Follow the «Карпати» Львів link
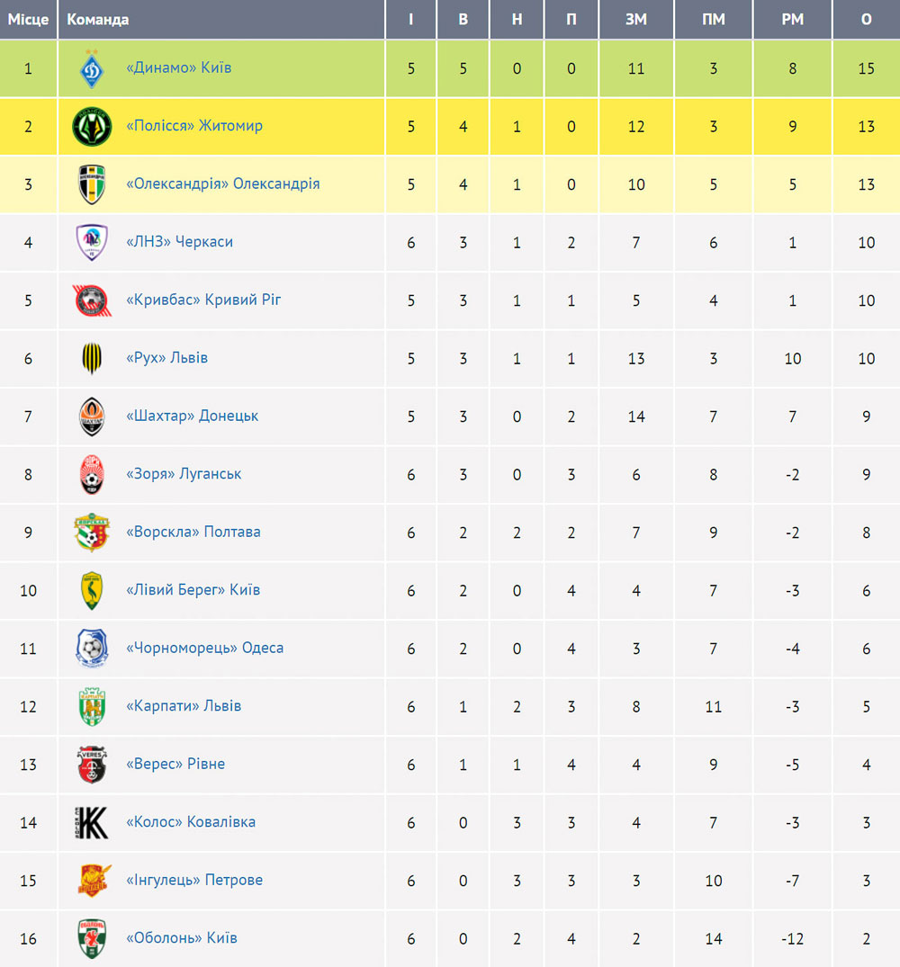Image resolution: width=900 pixels, height=967 pixels. point(184,705)
